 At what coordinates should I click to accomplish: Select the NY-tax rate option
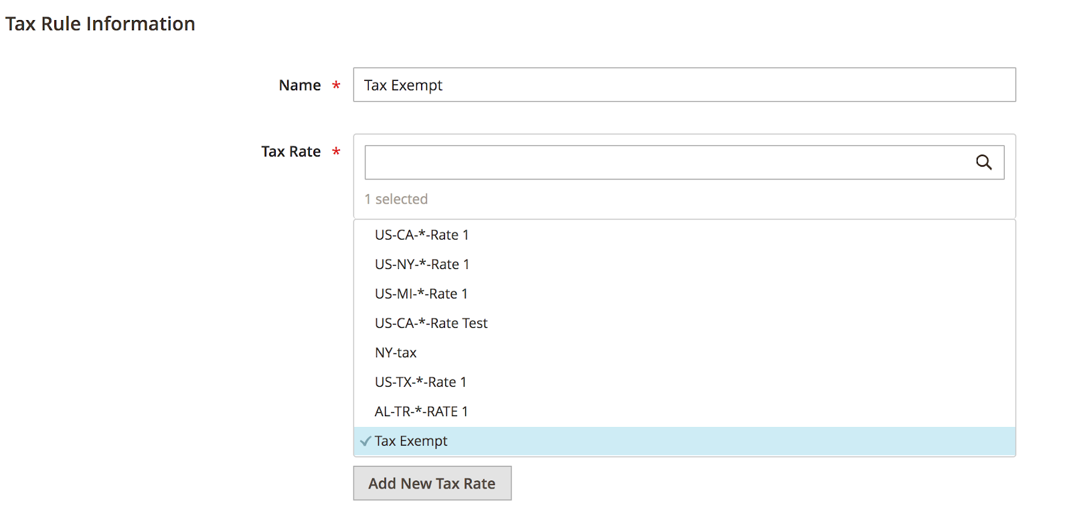(684, 353)
